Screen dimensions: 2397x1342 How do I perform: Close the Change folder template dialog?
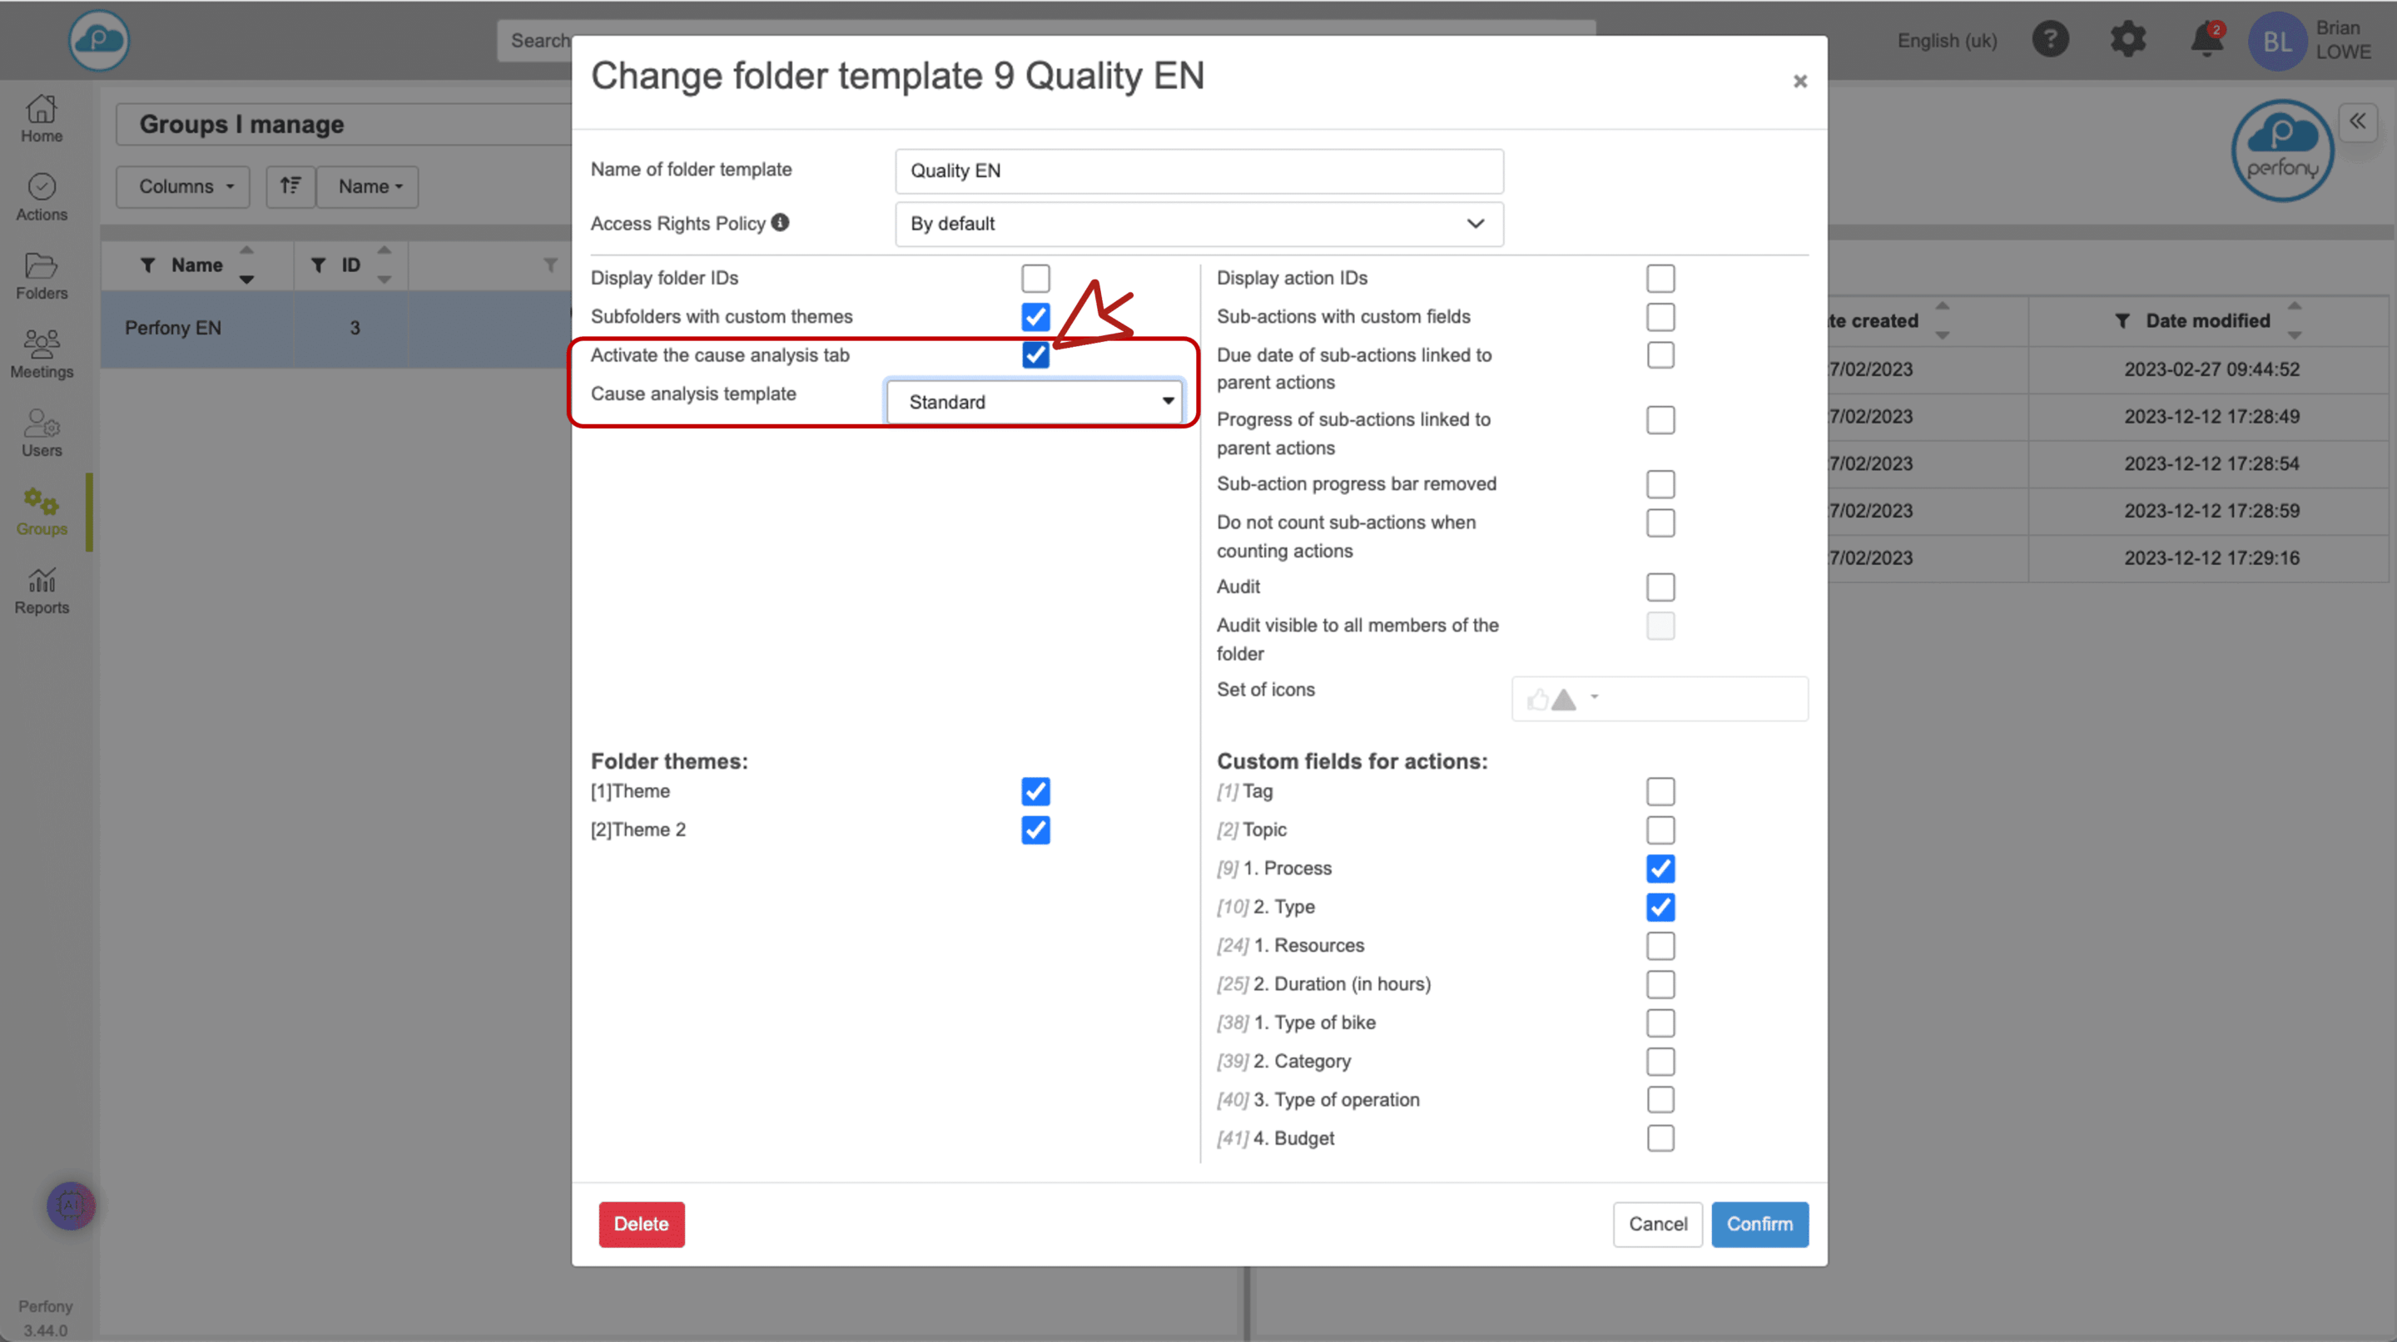[x=1799, y=81]
